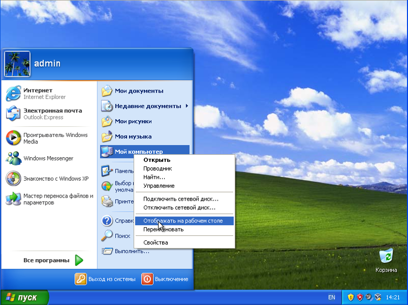408x305 pixels.
Task: Click the Windows XP tour icon
Action: pos(13,179)
